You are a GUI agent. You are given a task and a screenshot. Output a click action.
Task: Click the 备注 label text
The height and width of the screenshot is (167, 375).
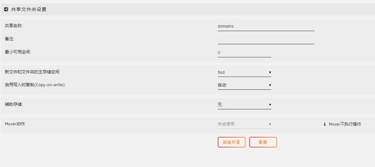[x=10, y=39]
